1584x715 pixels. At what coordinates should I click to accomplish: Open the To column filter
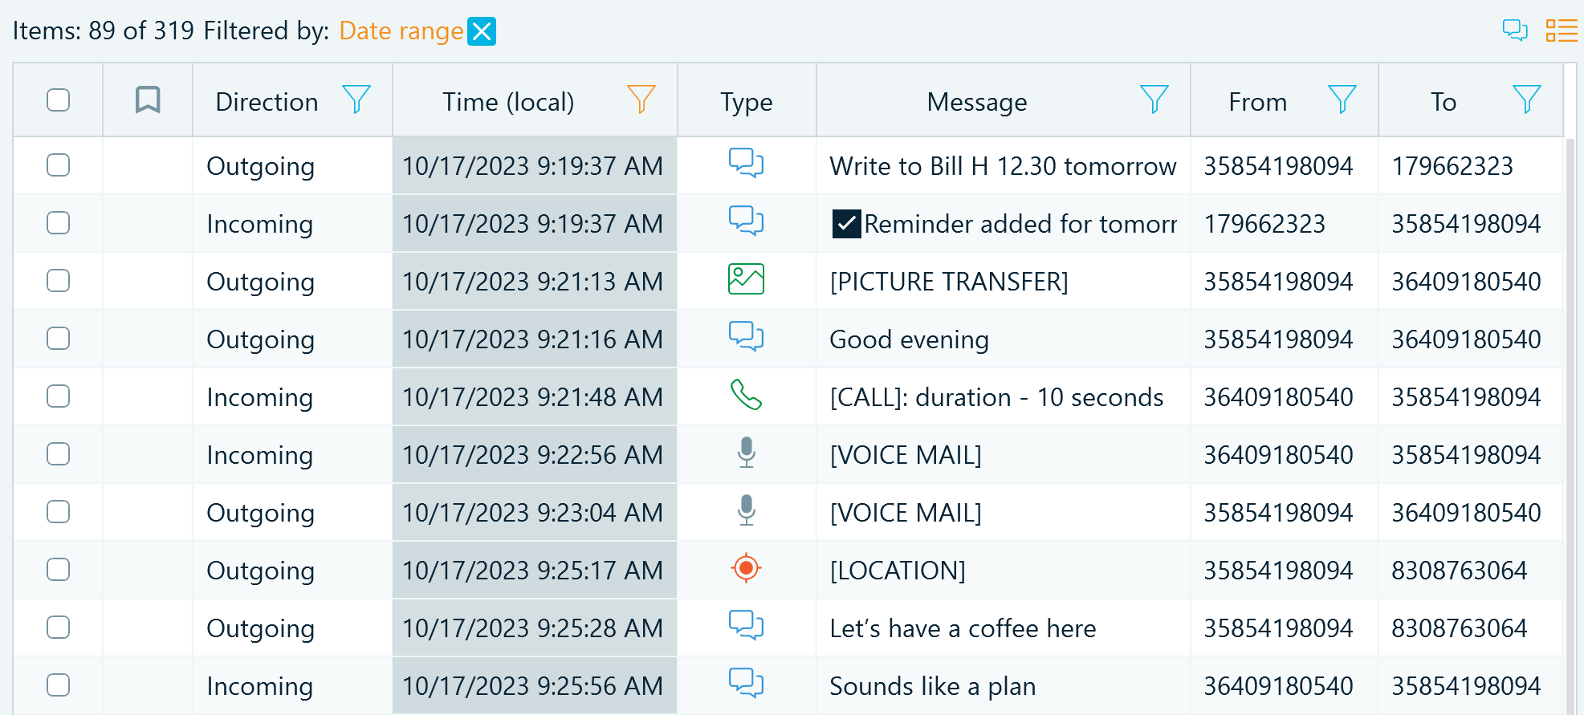click(1526, 100)
